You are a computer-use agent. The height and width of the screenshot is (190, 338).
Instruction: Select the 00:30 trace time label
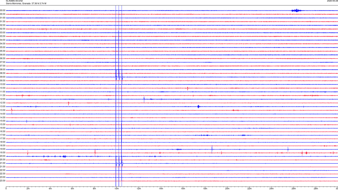[x=3, y=14]
